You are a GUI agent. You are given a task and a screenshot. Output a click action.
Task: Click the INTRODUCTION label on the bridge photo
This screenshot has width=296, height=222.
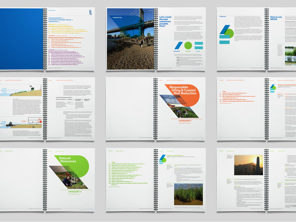[x=117, y=18]
